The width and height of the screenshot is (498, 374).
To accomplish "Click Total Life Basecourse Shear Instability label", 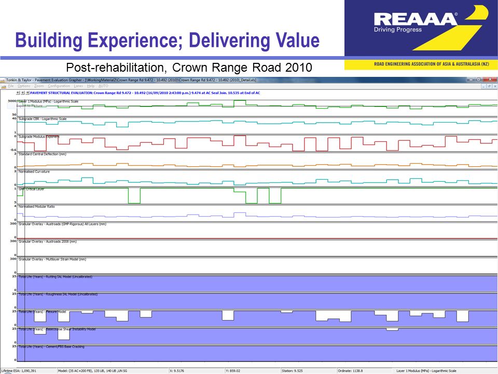I will point(57,329).
